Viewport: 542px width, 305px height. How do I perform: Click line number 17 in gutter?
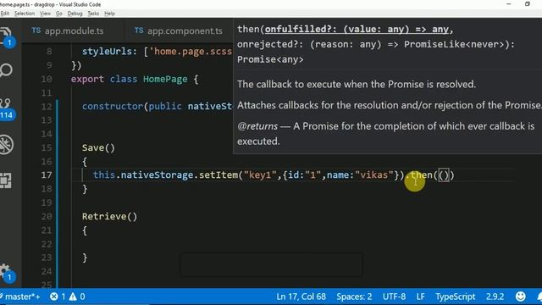point(47,175)
